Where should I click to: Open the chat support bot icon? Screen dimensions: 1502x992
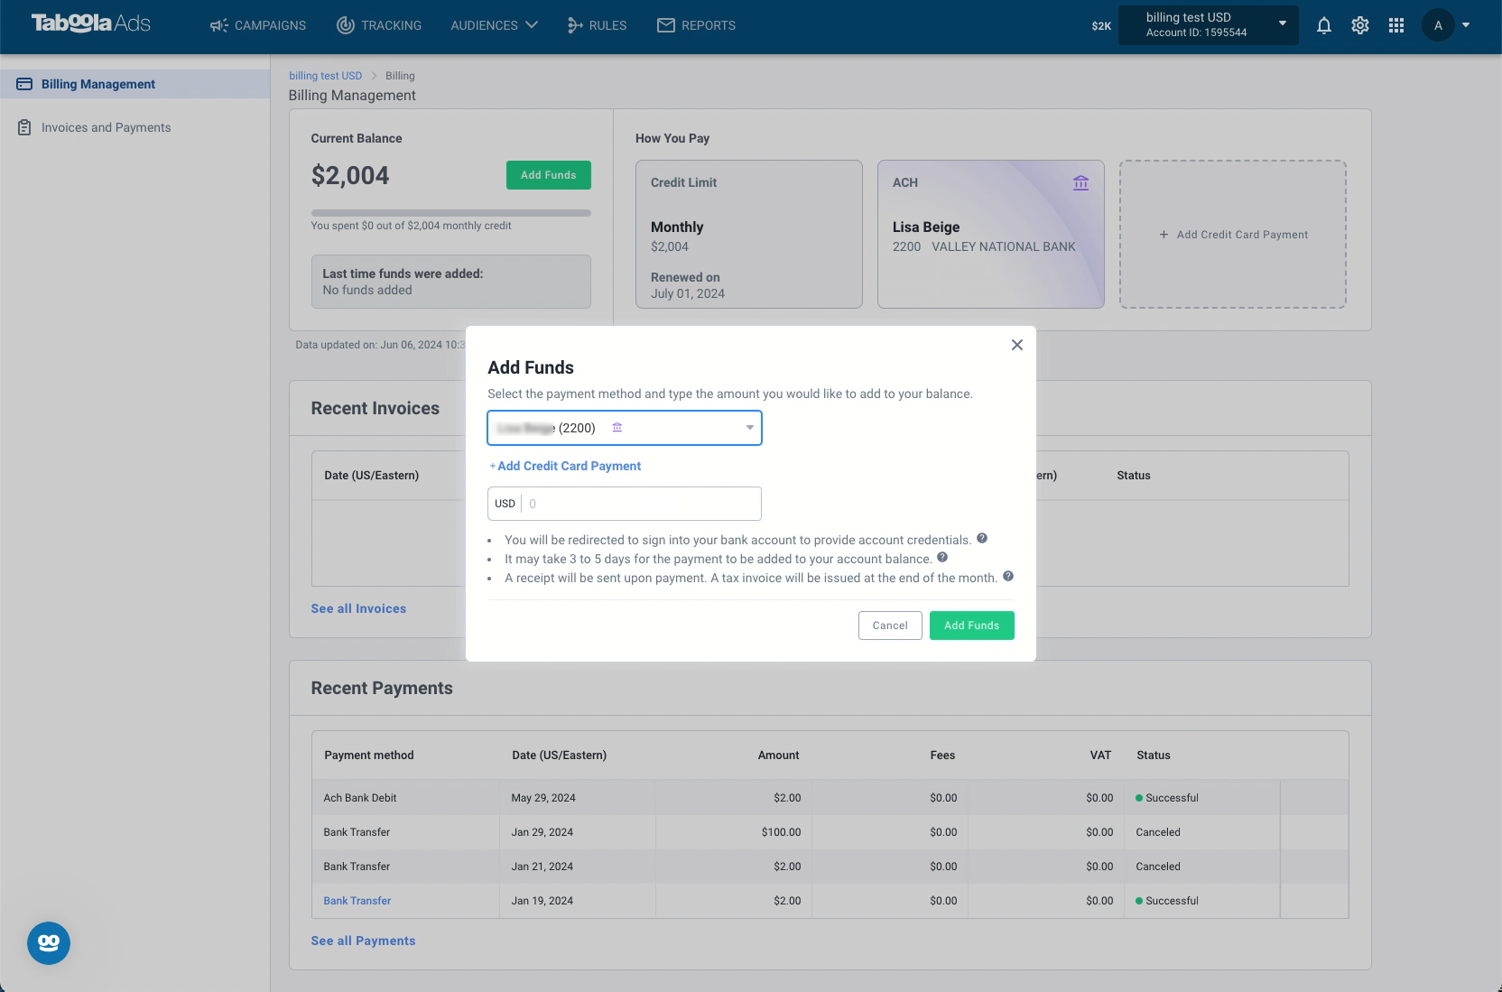point(49,943)
